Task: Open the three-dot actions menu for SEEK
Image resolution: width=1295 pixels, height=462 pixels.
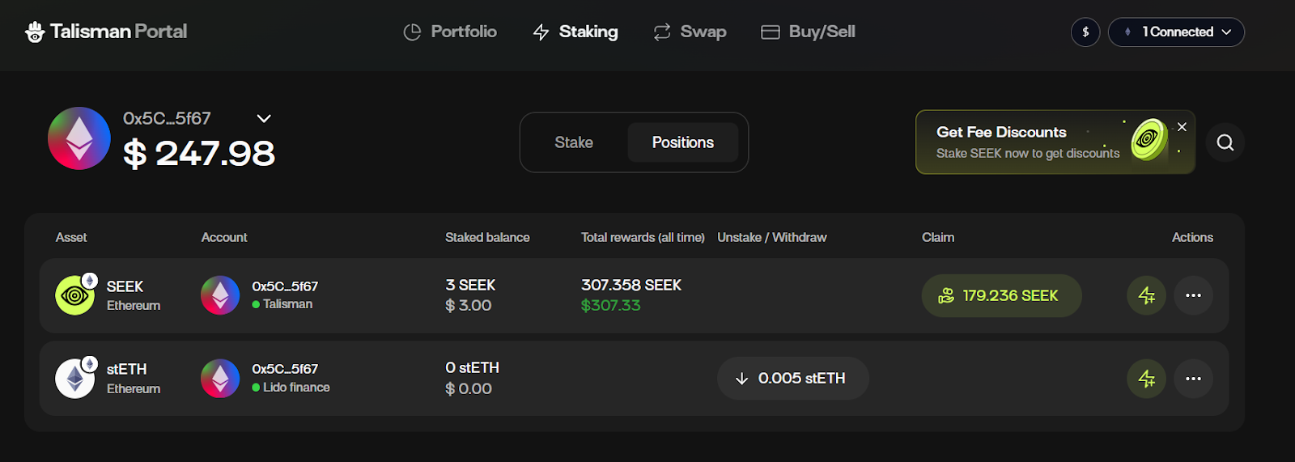Action: pos(1193,295)
